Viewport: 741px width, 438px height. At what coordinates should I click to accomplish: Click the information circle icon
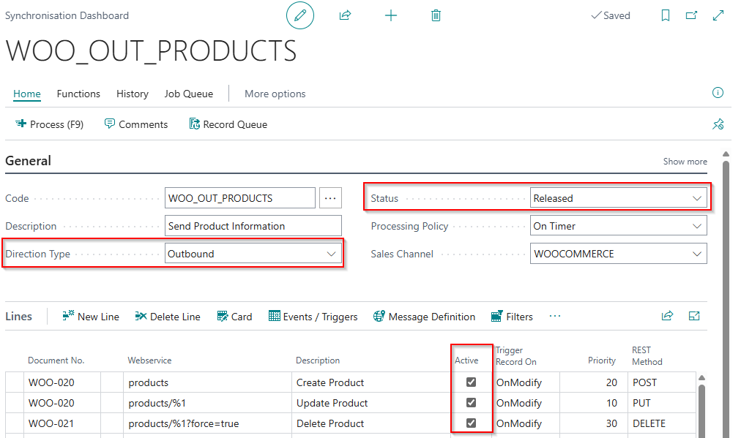click(718, 93)
